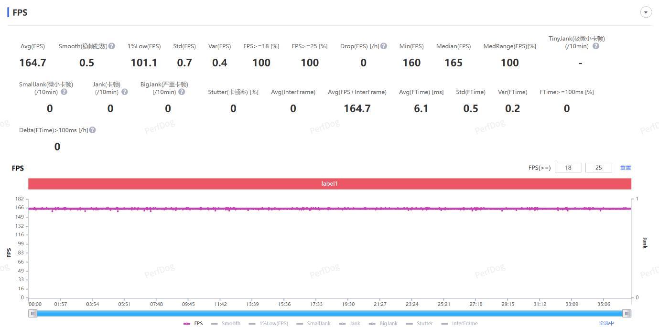This screenshot has height=327, width=659.
Task: Click the Median(FPS) value 165
Action: [x=454, y=63]
